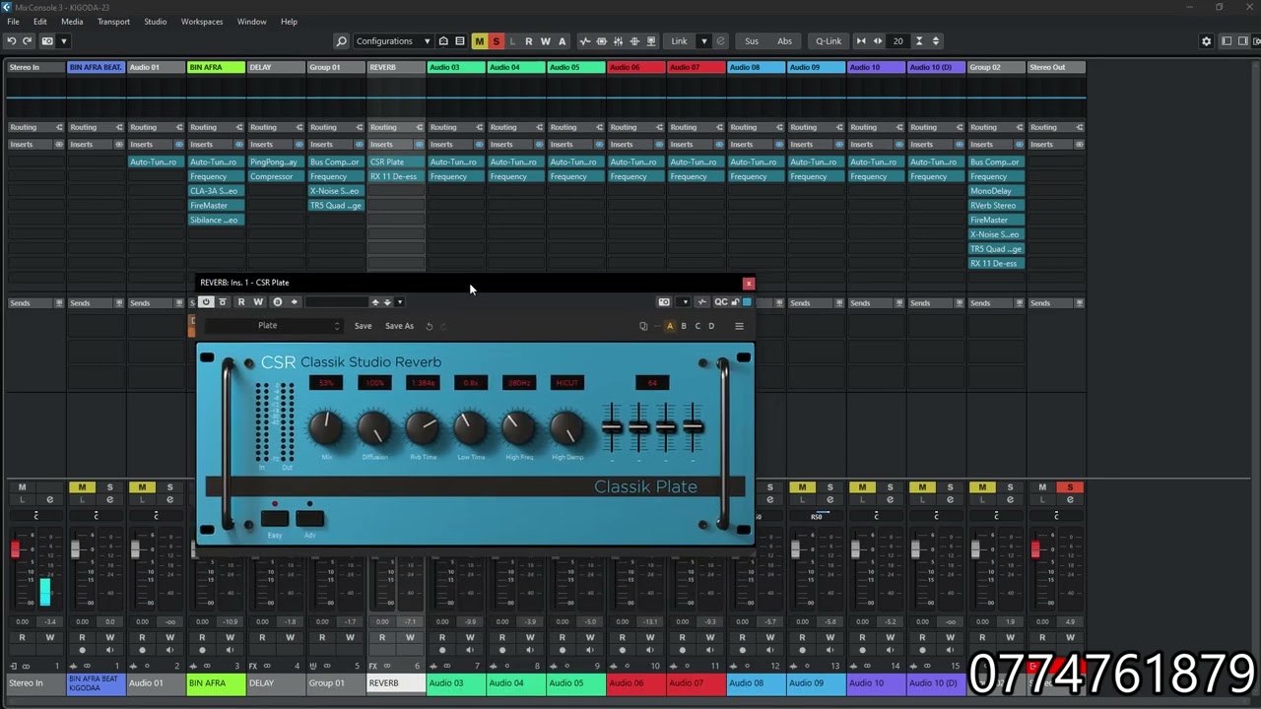
Task: Click the plugin bypass icon next to power
Action: 223,302
